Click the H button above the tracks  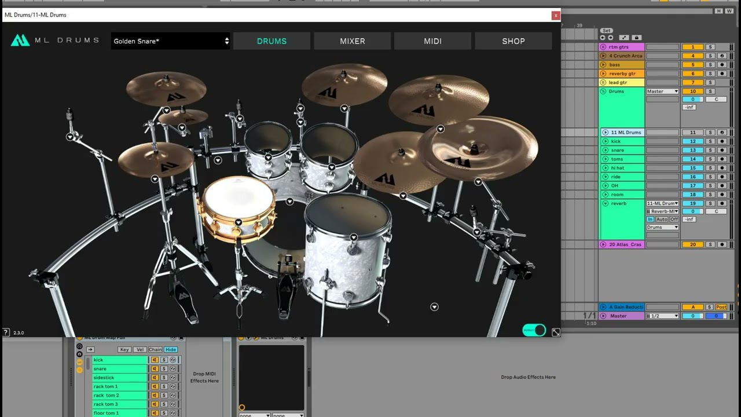point(718,11)
